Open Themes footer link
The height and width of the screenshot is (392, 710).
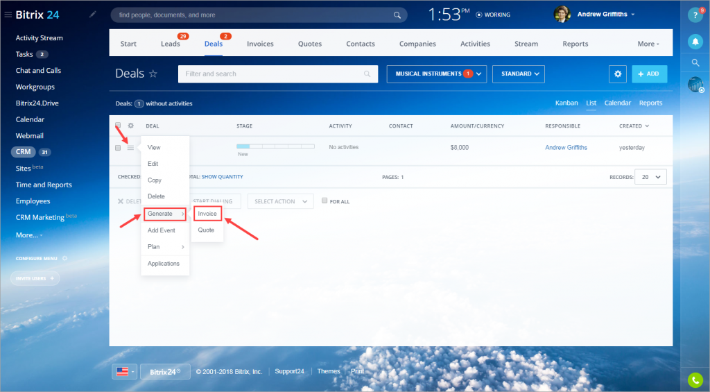[x=329, y=371]
